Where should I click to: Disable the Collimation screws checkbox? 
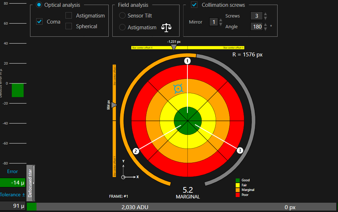click(x=194, y=5)
